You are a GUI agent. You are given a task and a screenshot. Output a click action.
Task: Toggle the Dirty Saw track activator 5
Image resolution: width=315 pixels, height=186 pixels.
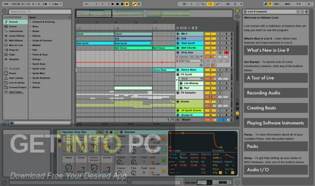[x=210, y=52]
